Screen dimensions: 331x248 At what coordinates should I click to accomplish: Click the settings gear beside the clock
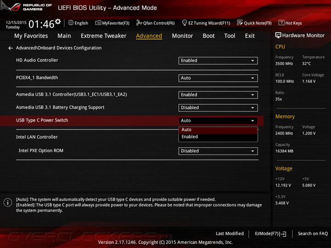pos(58,22)
